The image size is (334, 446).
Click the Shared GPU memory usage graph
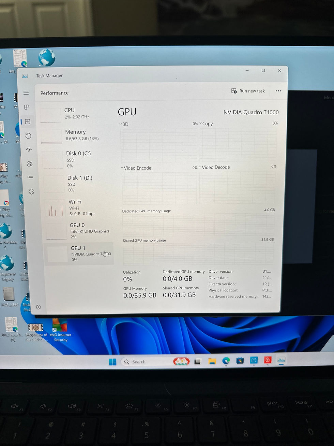pyautogui.click(x=198, y=254)
